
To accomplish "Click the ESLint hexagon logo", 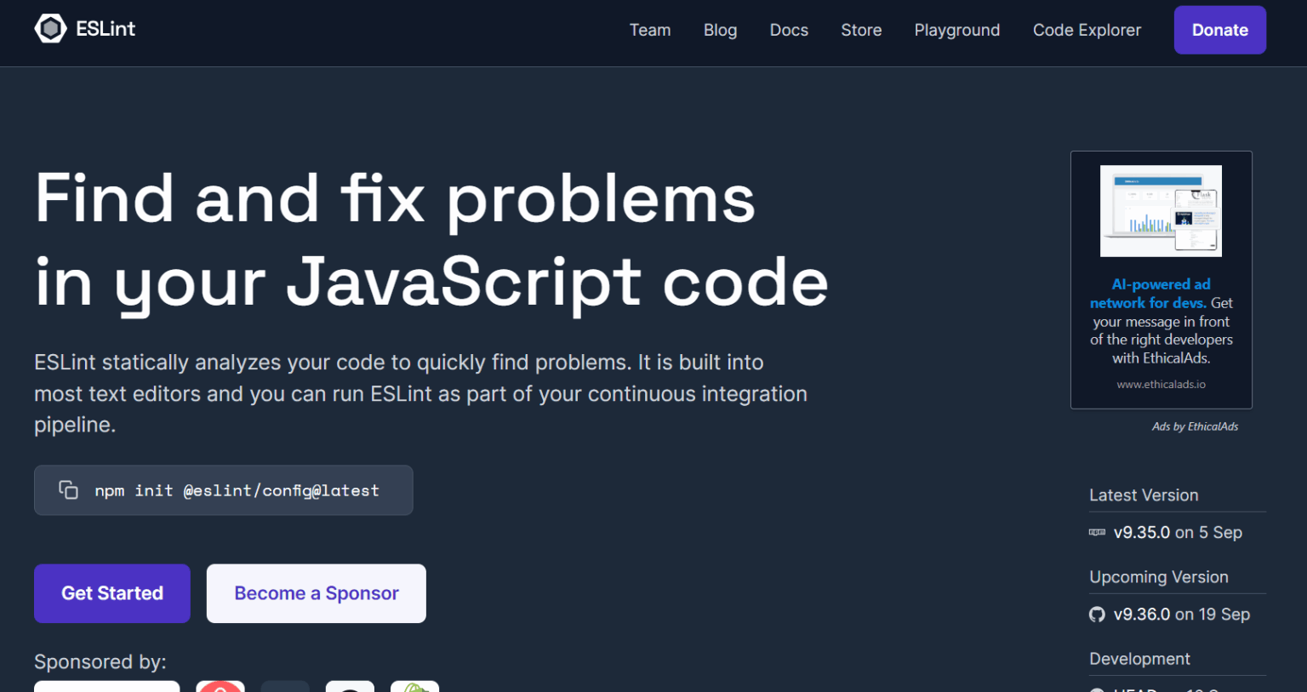I will [50, 27].
